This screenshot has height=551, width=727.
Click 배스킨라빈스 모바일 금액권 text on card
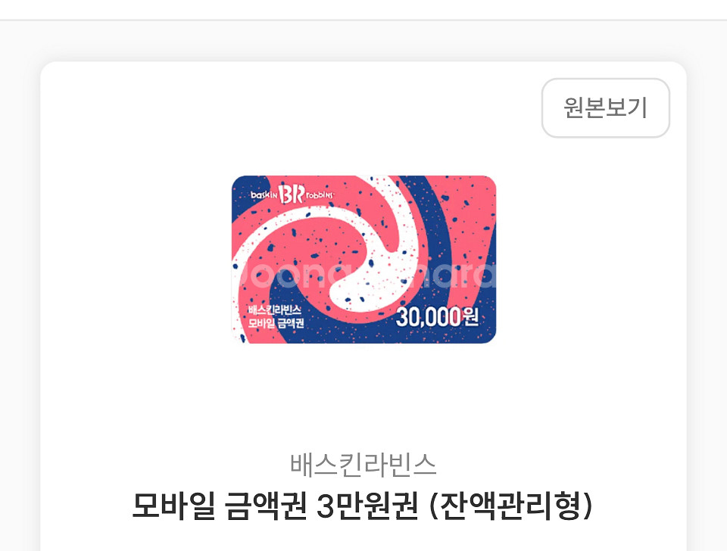[x=276, y=317]
